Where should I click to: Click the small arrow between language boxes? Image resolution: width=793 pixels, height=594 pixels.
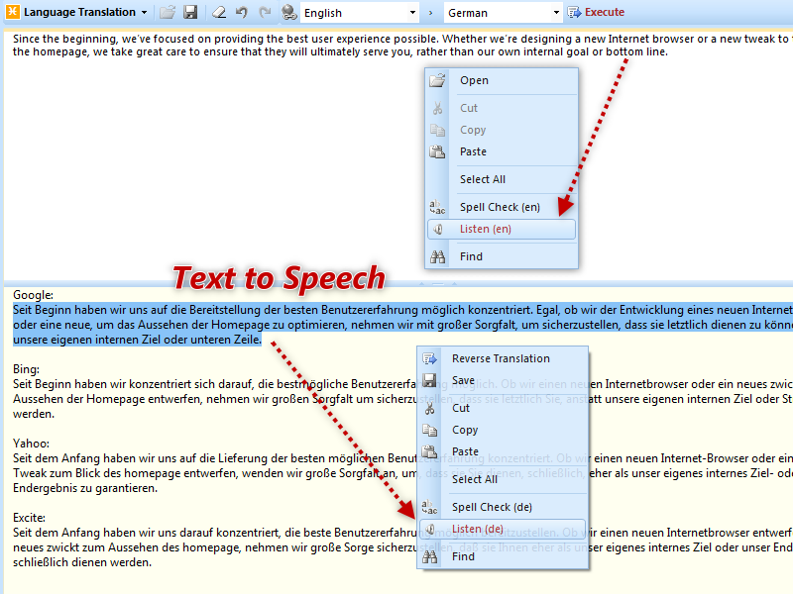coord(431,13)
